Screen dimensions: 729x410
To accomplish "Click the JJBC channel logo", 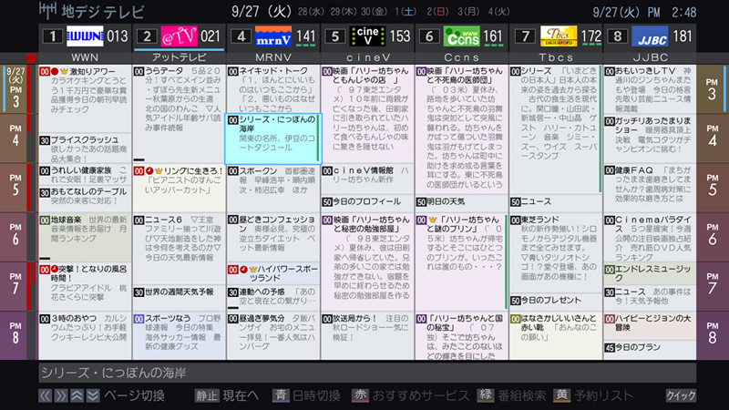I will [x=650, y=37].
